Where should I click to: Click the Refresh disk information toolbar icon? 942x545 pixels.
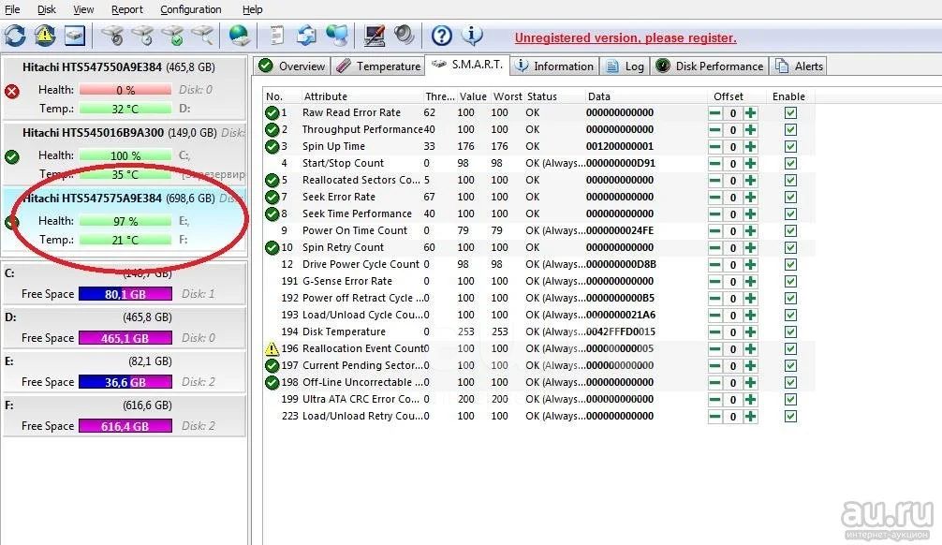15,36
